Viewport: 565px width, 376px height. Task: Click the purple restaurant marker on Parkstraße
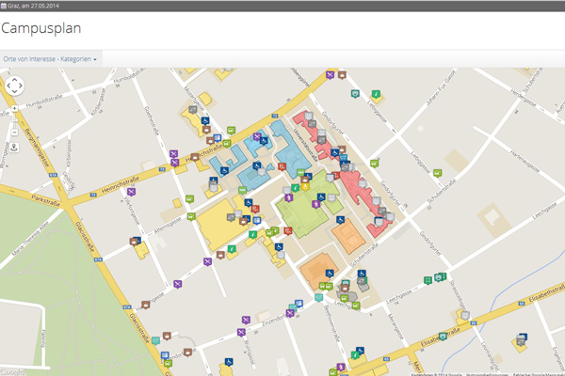click(x=132, y=192)
